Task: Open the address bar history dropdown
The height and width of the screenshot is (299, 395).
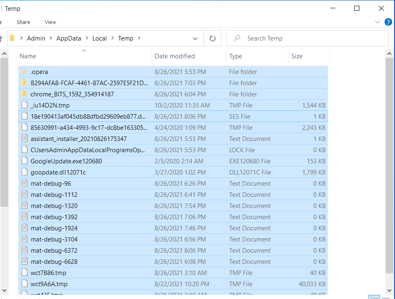Action: pos(195,38)
